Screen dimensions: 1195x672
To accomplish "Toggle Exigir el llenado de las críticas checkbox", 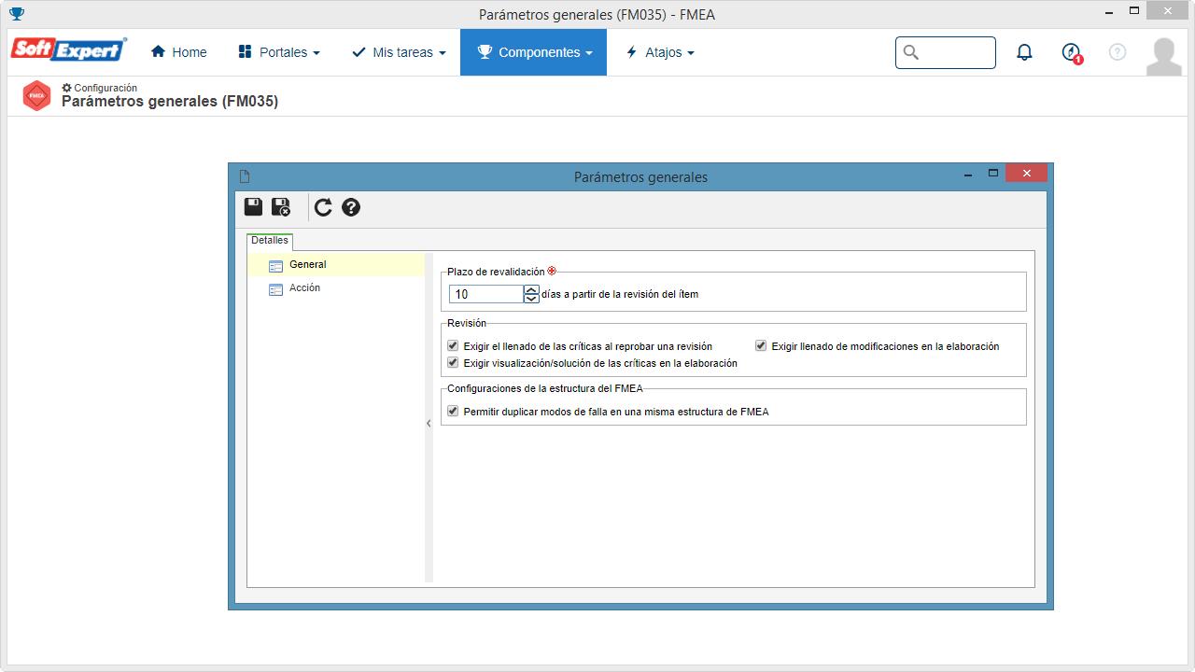I will [453, 345].
